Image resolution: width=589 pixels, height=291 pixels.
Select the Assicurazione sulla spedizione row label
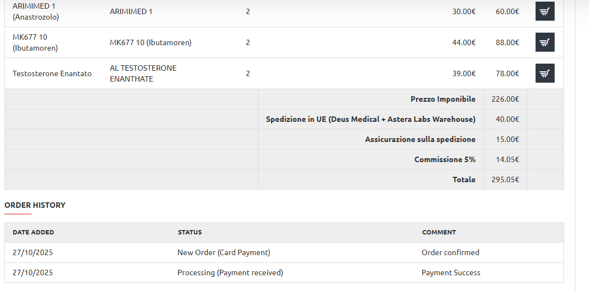pyautogui.click(x=420, y=139)
